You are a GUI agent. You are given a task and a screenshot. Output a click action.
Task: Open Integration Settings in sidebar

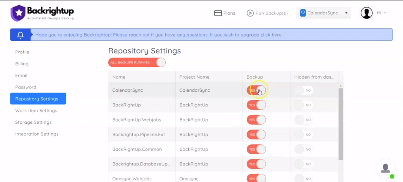[x=37, y=134]
